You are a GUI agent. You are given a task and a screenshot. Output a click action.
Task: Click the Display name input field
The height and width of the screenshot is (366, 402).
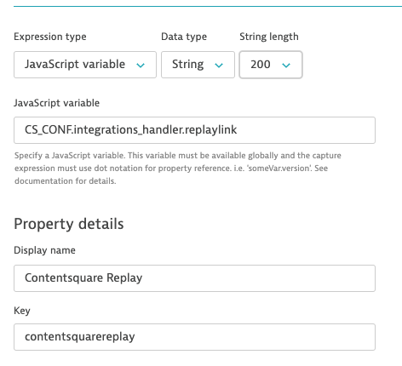coord(194,278)
